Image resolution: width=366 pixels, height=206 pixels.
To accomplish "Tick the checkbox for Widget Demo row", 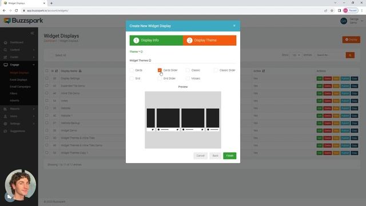I will 47,130.
